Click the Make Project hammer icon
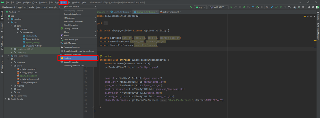Viewport: 320px width, 118px height. pos(191,7)
